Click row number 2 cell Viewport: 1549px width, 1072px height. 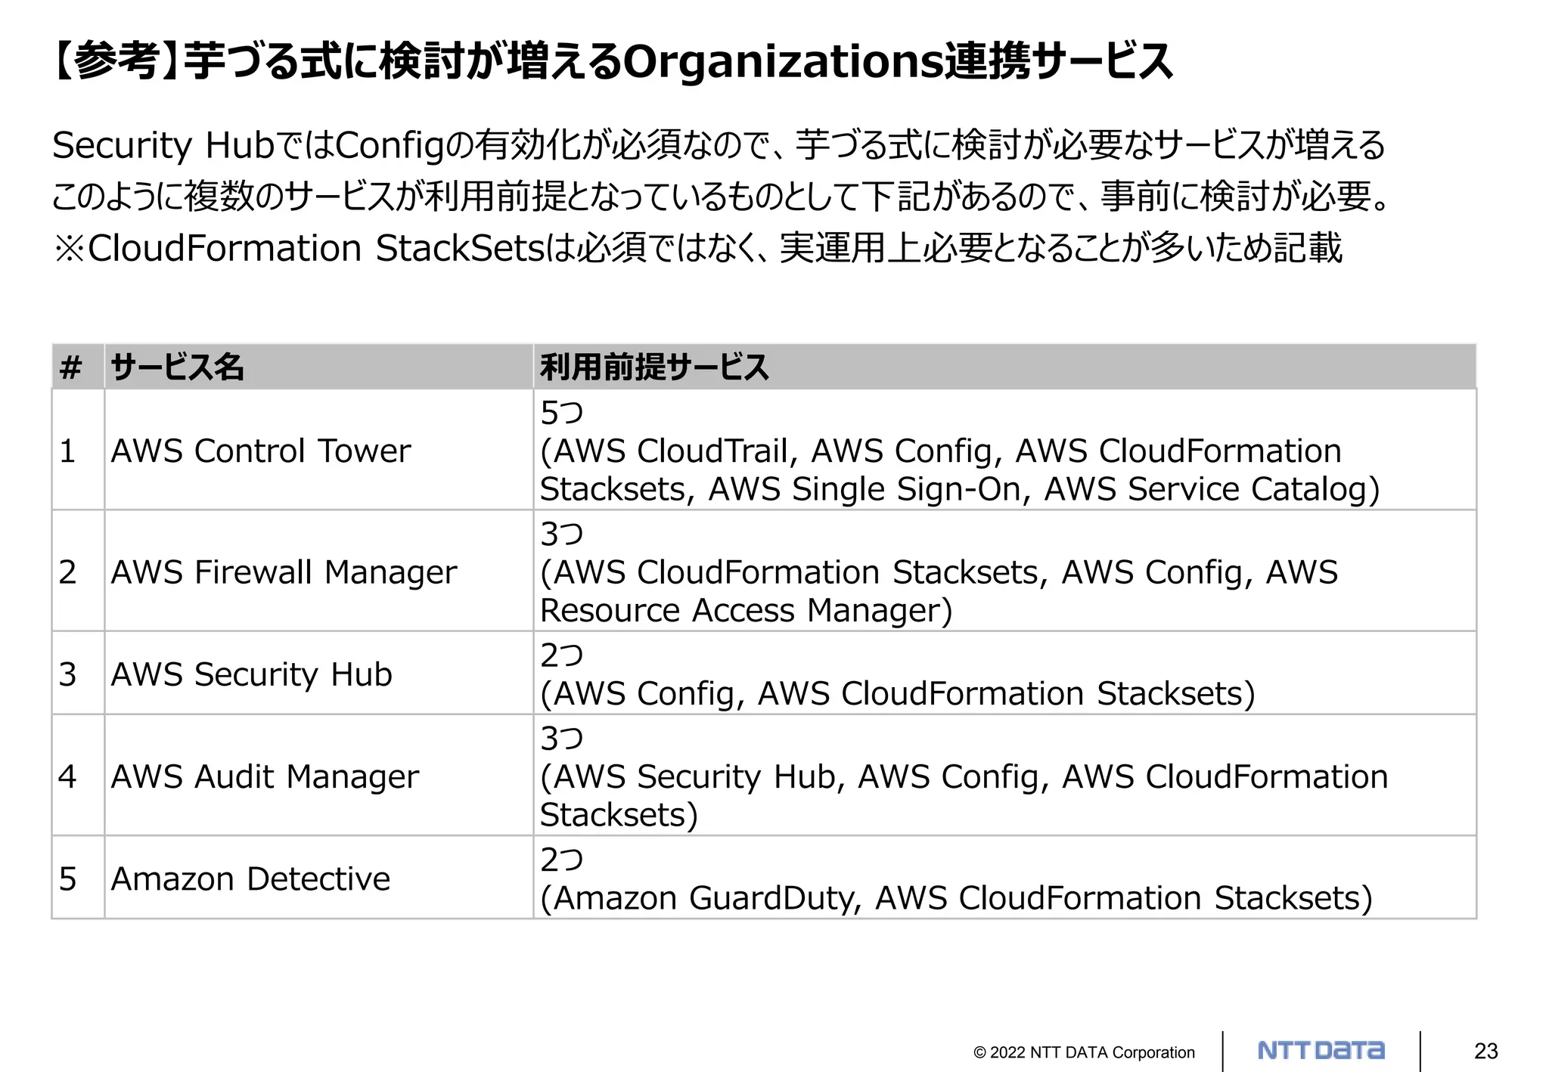click(x=78, y=571)
